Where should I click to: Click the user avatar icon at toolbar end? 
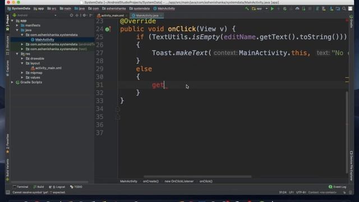(350, 9)
